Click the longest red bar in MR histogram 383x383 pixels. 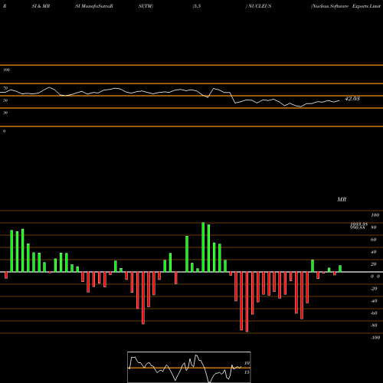(x=247, y=302)
